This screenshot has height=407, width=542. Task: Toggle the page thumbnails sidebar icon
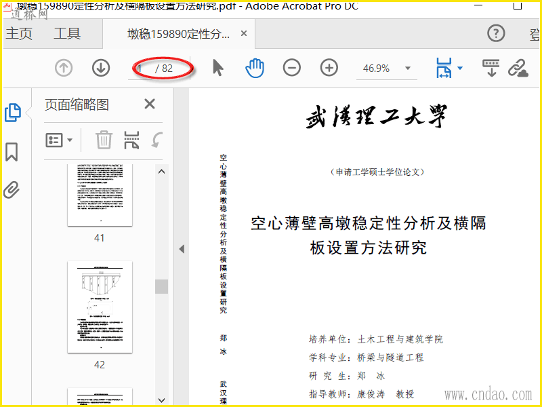click(x=13, y=113)
